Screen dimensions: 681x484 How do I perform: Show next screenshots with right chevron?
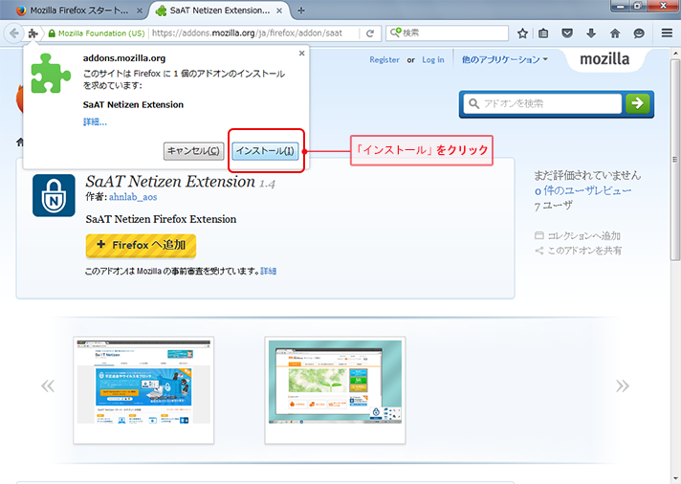tap(623, 385)
